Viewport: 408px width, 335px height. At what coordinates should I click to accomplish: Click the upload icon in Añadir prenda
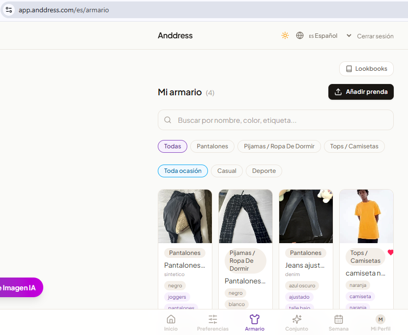338,92
